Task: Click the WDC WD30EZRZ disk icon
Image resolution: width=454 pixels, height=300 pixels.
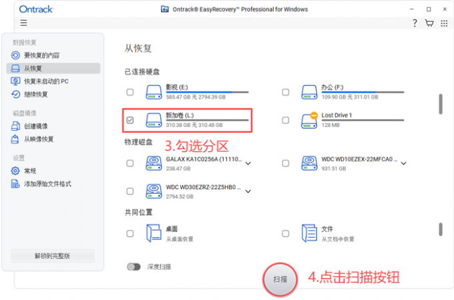Action: pos(154,191)
